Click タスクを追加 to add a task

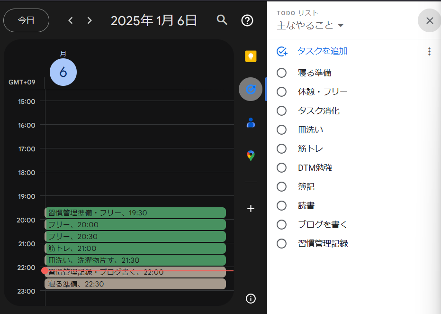(x=322, y=51)
